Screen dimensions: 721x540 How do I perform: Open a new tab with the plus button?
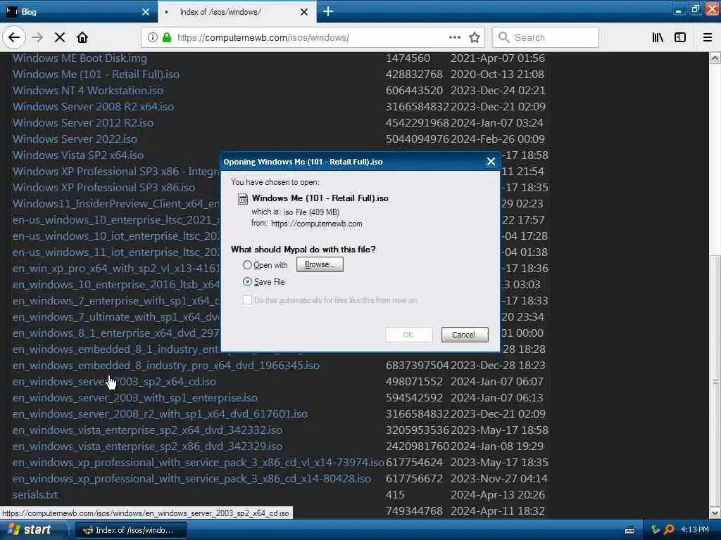pos(328,11)
